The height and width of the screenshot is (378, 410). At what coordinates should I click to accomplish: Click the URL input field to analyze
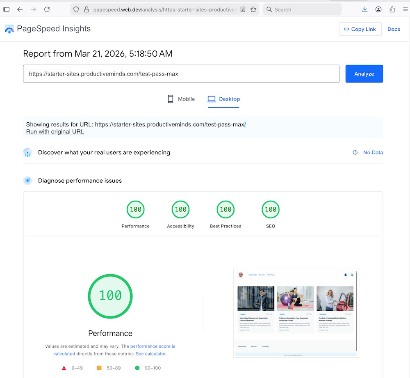(181, 74)
